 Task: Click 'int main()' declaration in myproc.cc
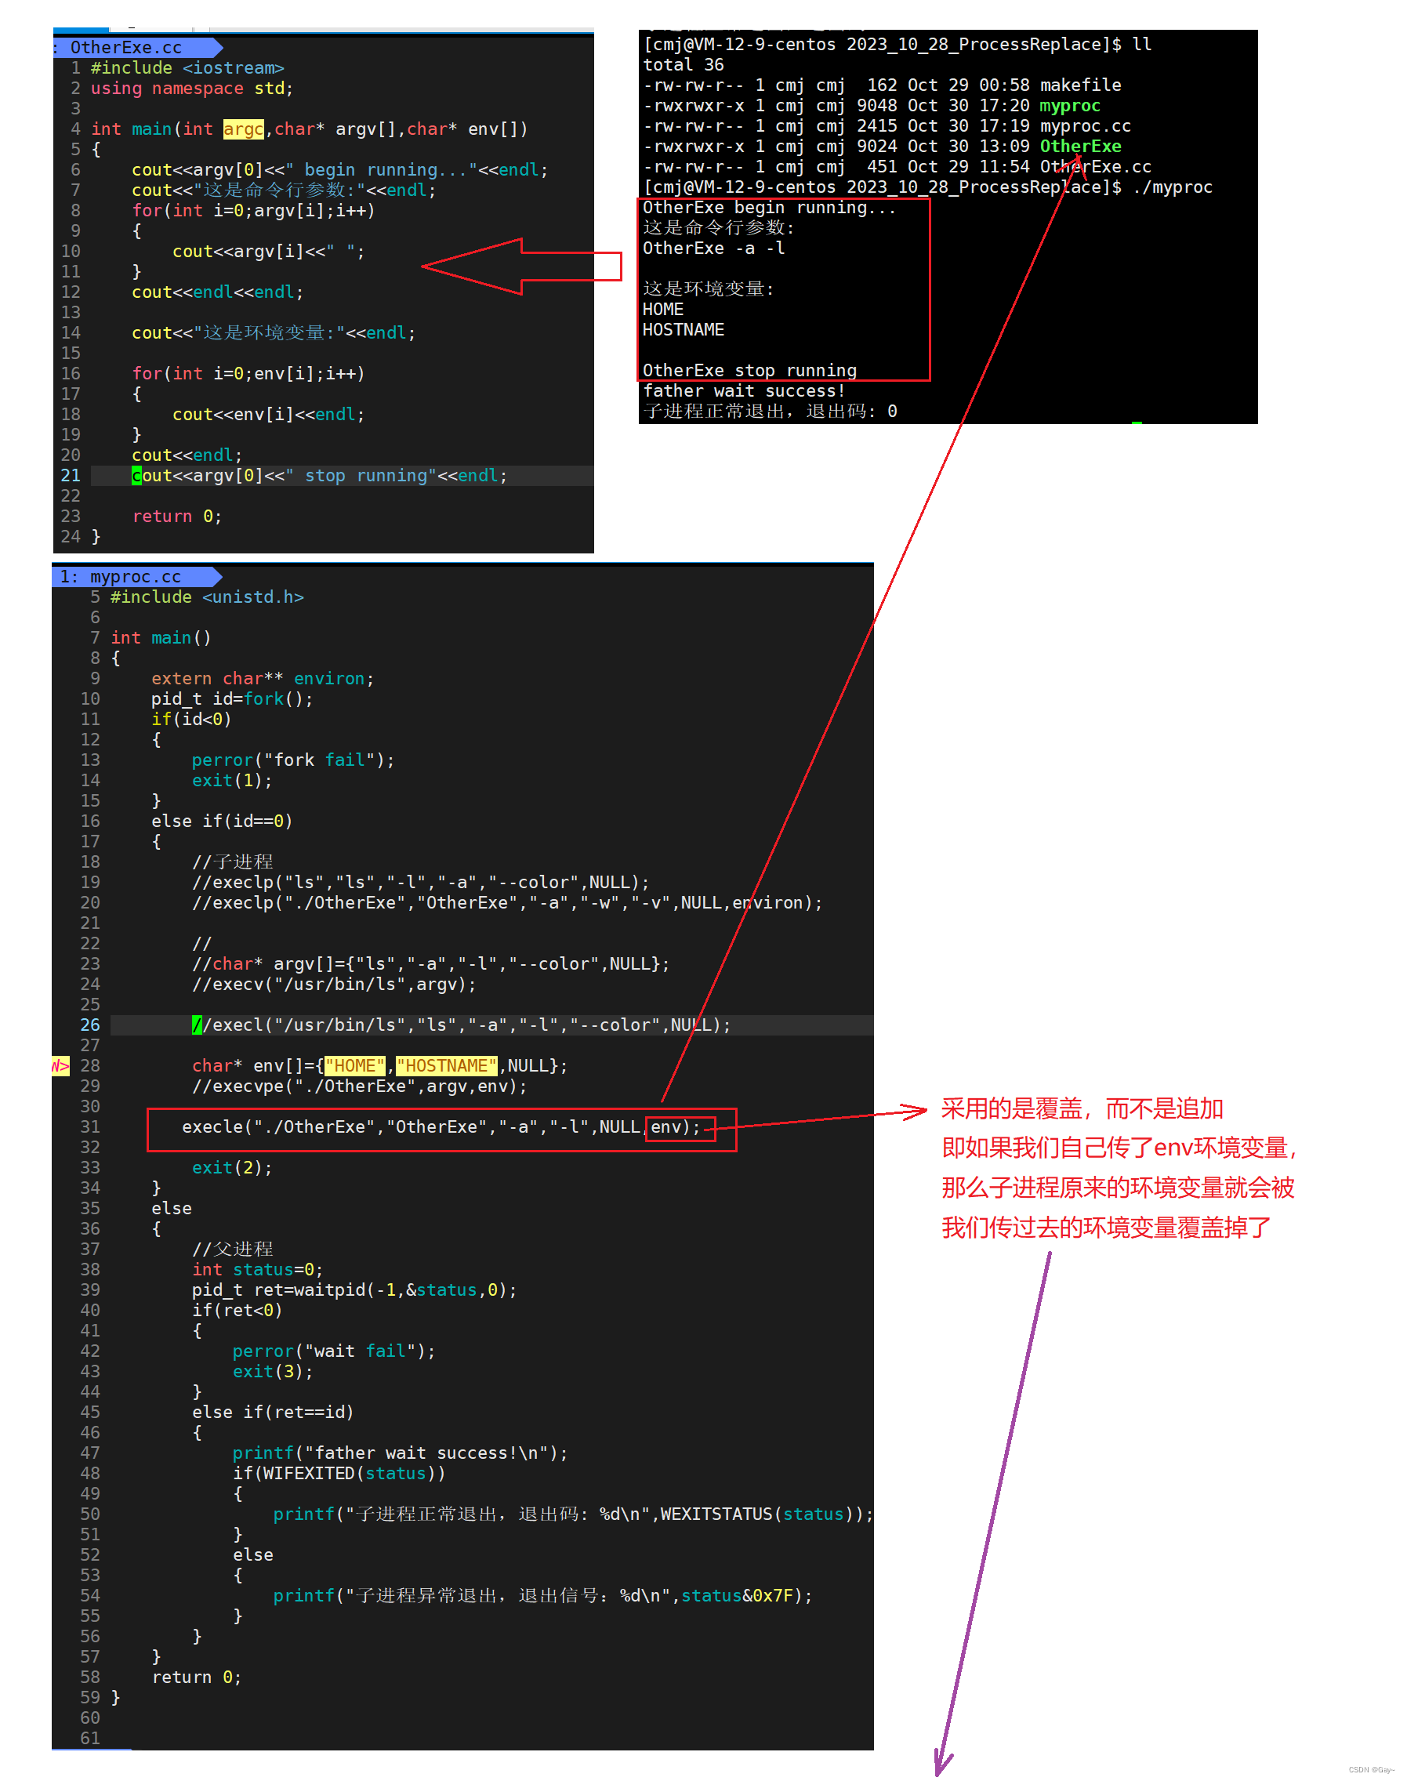pos(161,637)
